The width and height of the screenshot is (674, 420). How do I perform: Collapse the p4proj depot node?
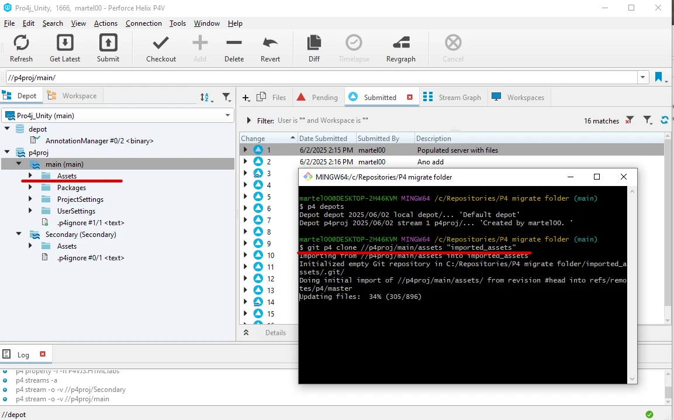coord(7,153)
